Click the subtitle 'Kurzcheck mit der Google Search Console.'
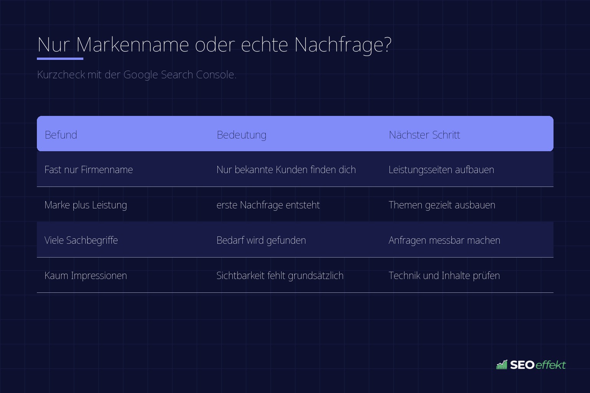This screenshot has height=393, width=590. (x=137, y=74)
